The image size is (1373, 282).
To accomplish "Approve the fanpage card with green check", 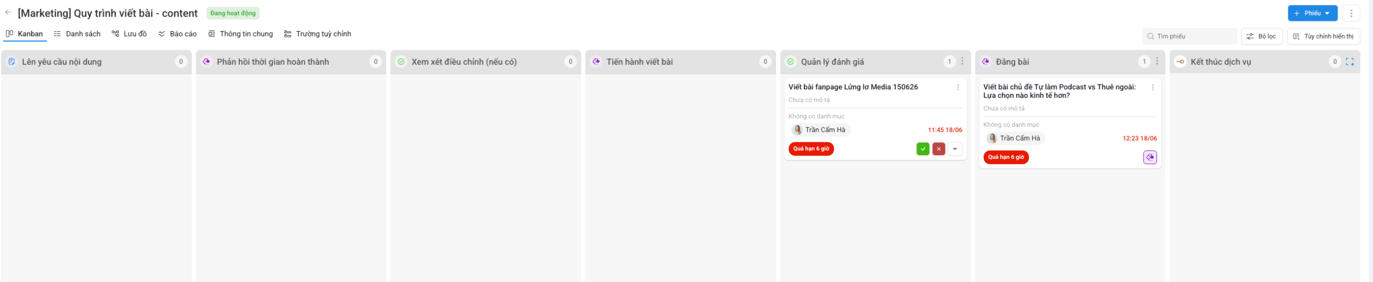I will coord(923,149).
